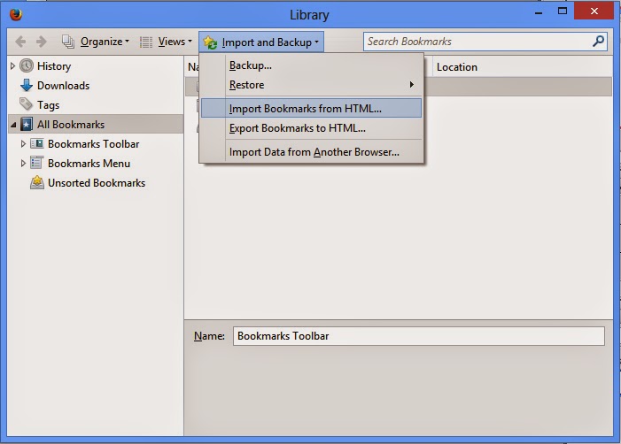
Task: Minimize the Library window
Action: point(539,12)
